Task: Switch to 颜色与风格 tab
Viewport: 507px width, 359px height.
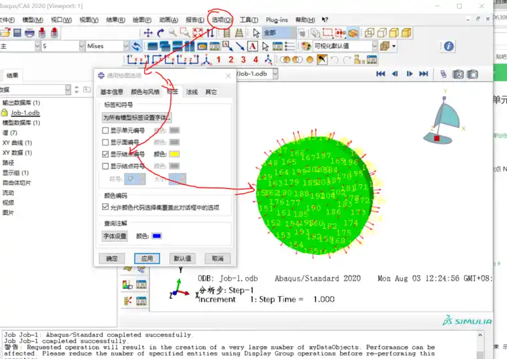Action: (x=145, y=92)
